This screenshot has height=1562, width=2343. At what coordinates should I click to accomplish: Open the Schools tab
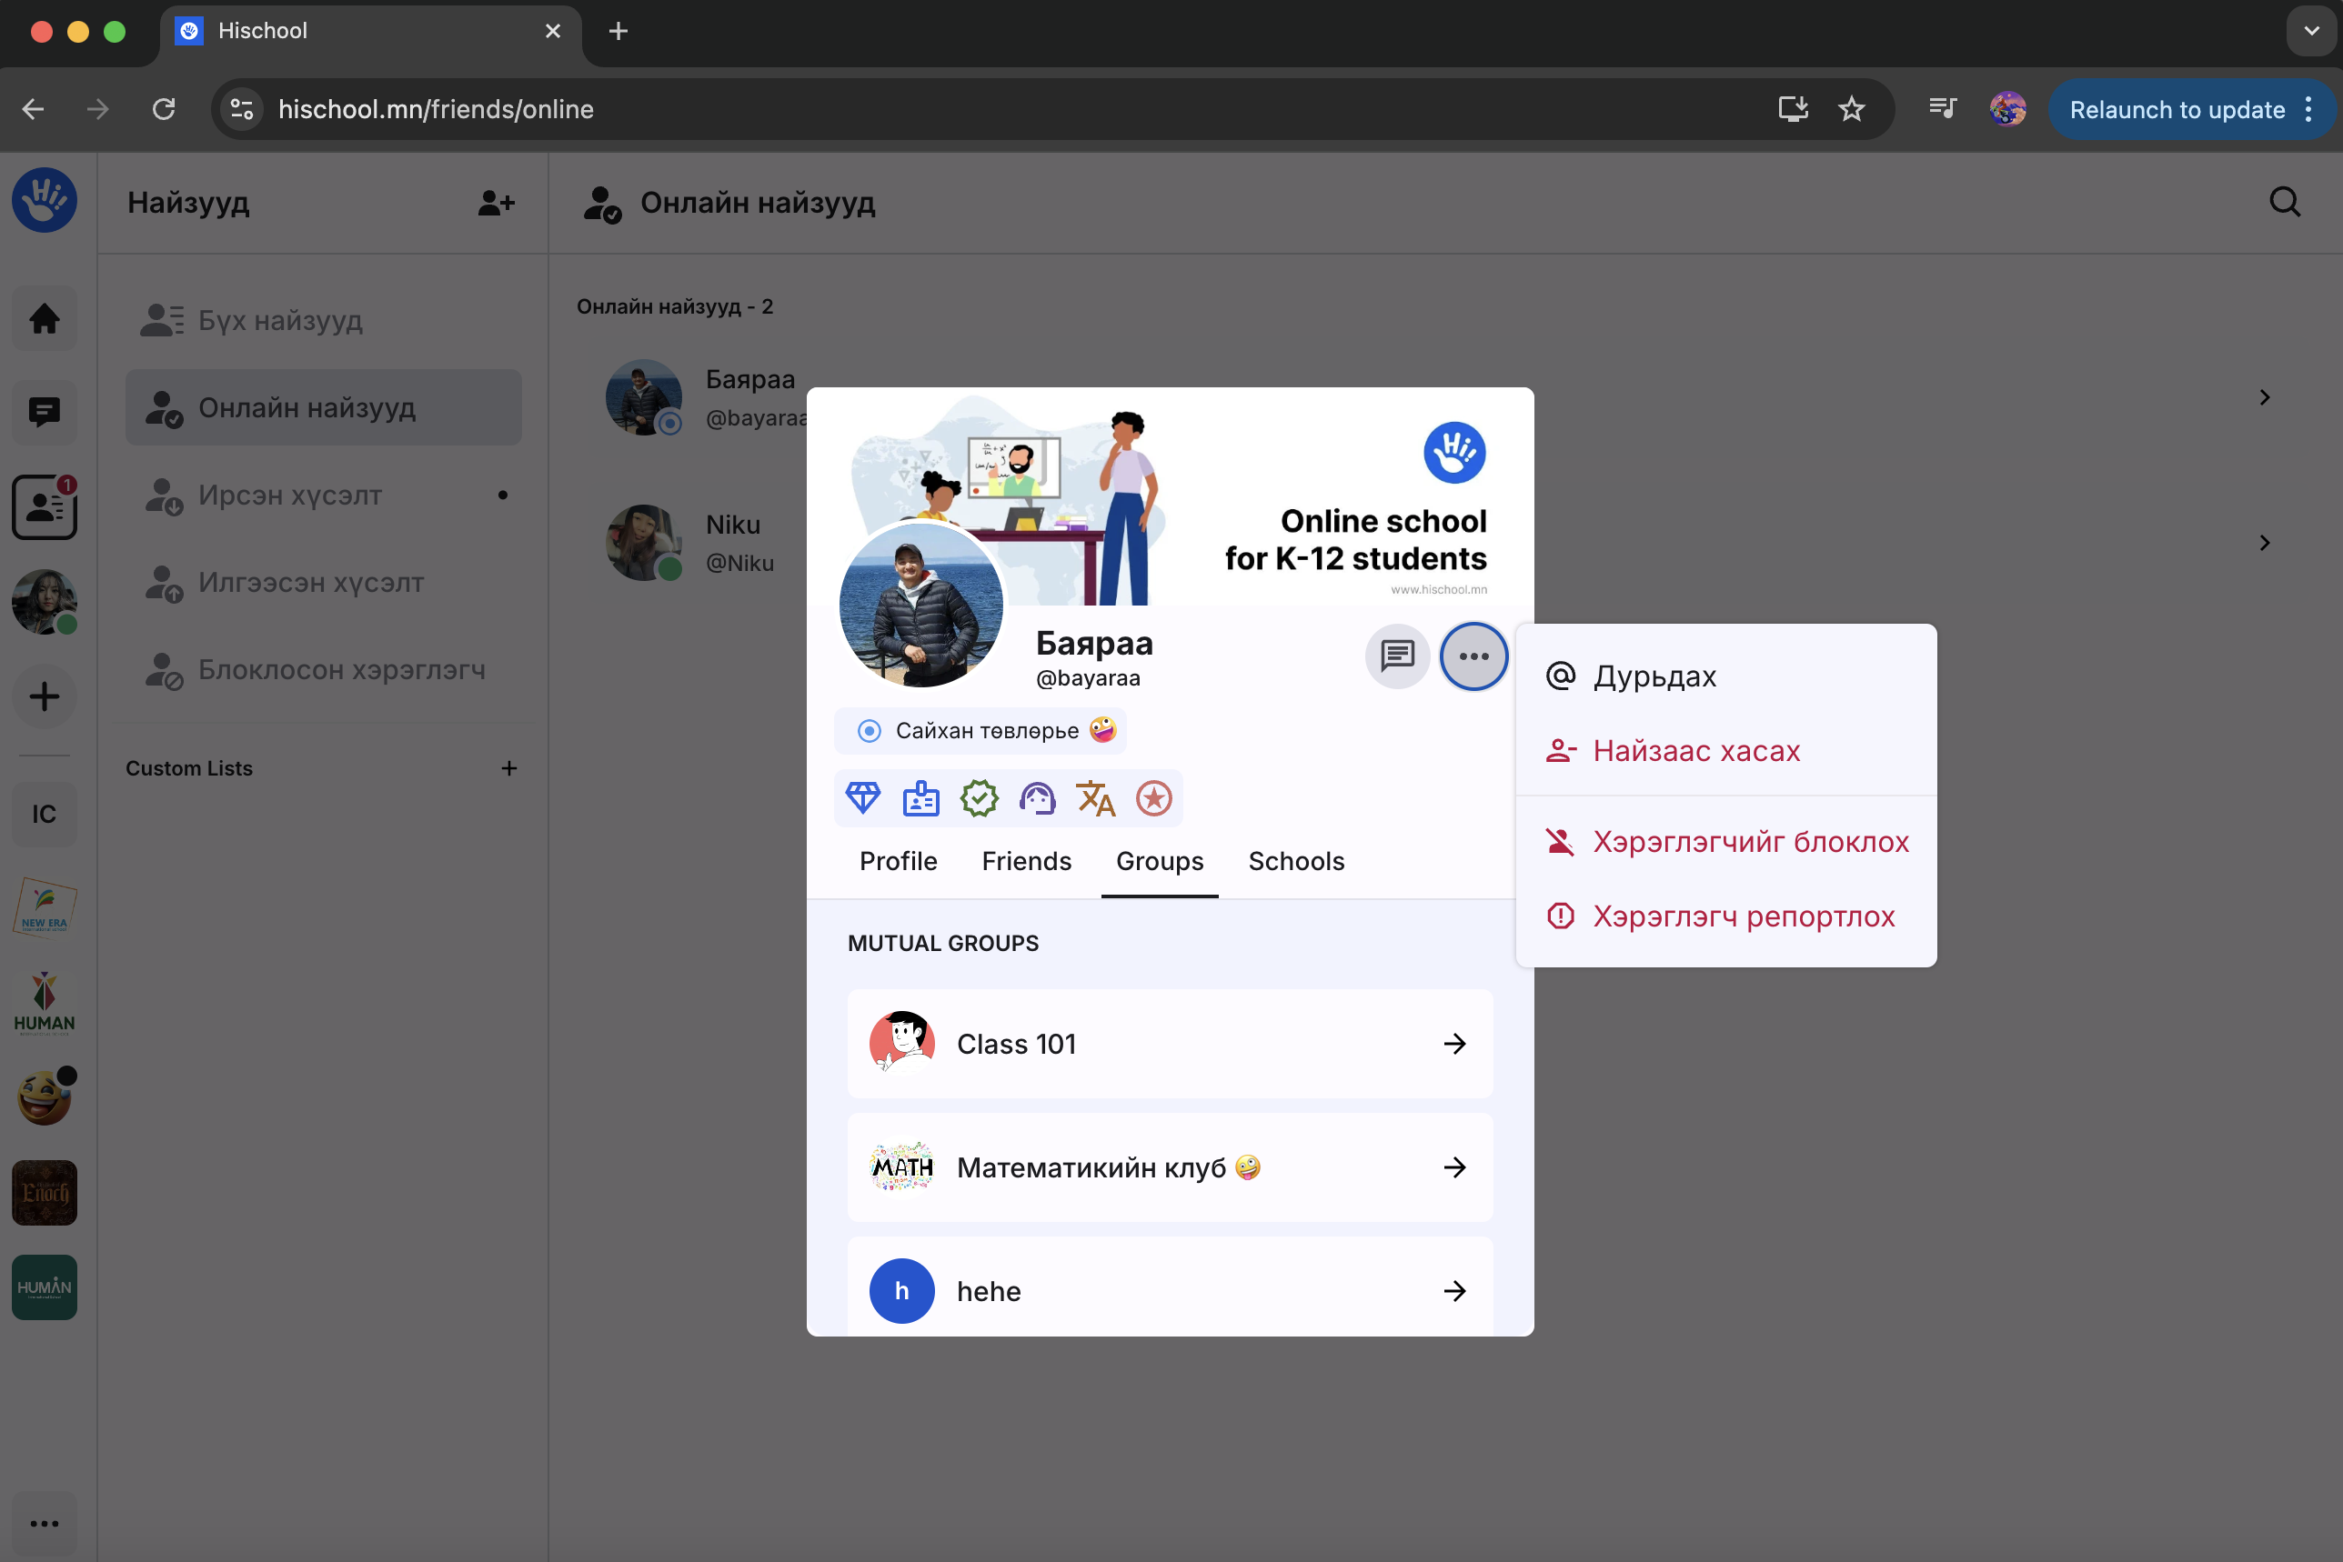(x=1295, y=861)
